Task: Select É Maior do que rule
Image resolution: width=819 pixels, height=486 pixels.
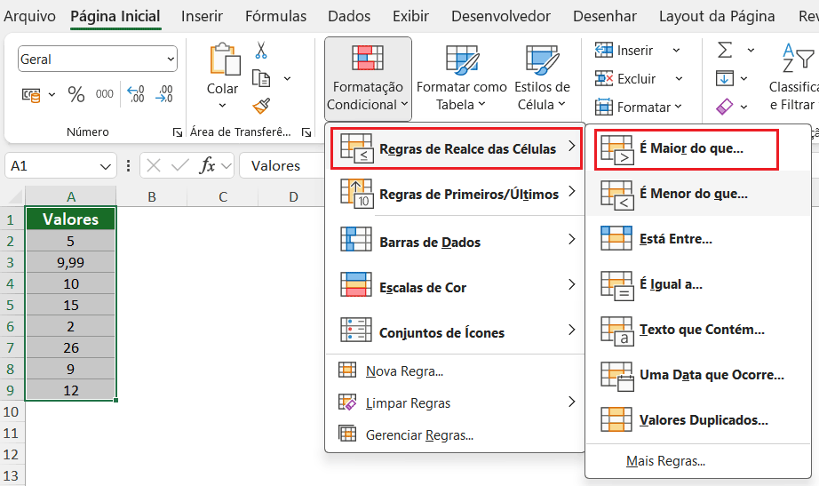Action: (687, 149)
